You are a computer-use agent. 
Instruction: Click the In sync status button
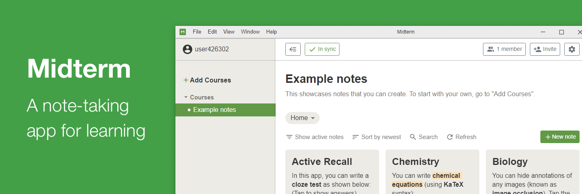click(322, 49)
